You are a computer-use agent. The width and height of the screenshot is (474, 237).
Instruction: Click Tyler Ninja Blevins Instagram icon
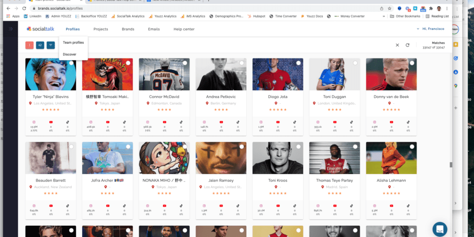click(34, 122)
